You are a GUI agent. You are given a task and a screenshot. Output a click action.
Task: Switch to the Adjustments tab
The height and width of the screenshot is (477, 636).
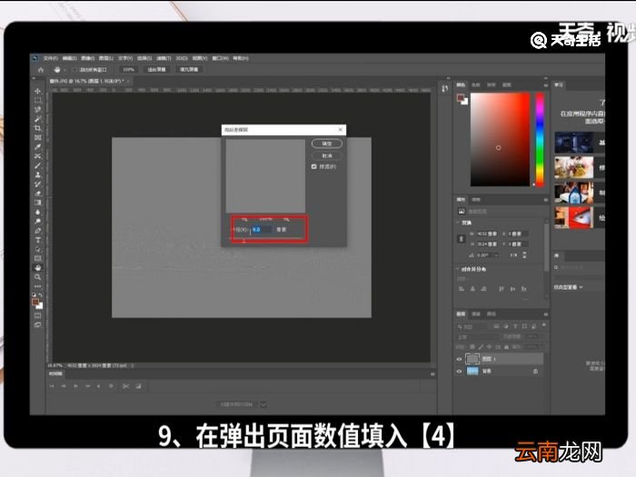(476, 200)
